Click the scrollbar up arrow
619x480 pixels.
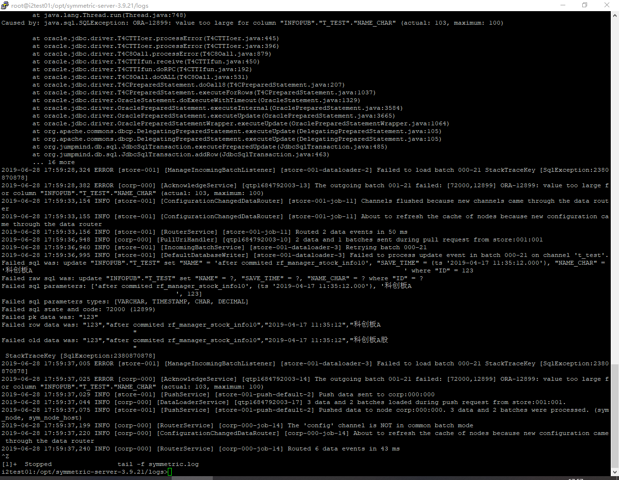tap(615, 15)
